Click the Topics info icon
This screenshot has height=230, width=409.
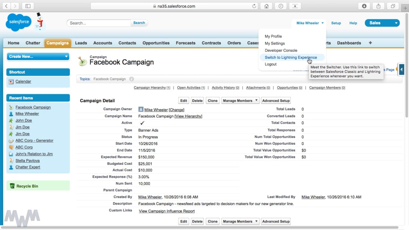pos(131,79)
